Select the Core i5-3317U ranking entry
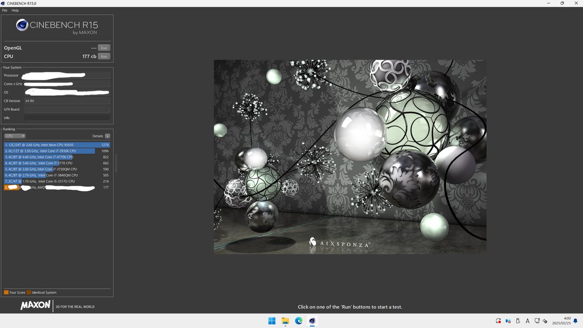Image resolution: width=583 pixels, height=328 pixels. [x=57, y=181]
